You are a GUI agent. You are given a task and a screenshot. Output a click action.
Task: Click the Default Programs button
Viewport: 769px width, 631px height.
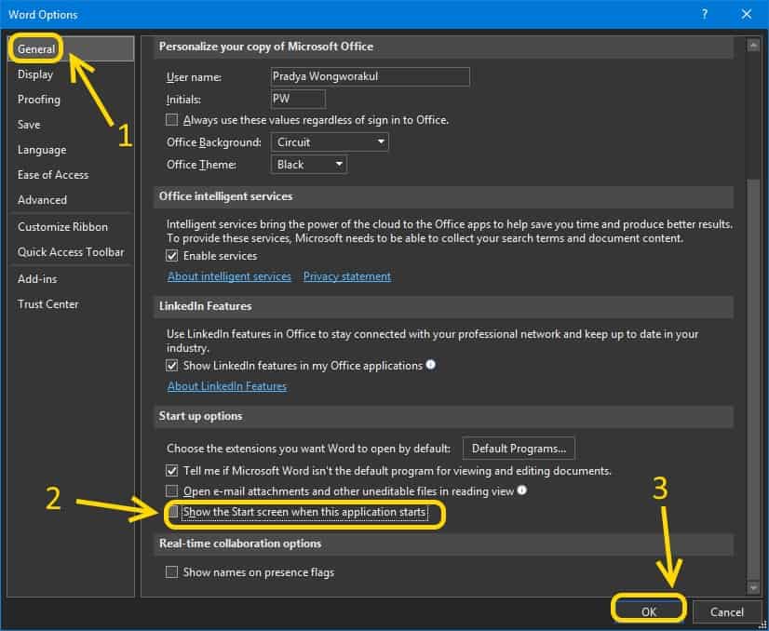tap(519, 449)
